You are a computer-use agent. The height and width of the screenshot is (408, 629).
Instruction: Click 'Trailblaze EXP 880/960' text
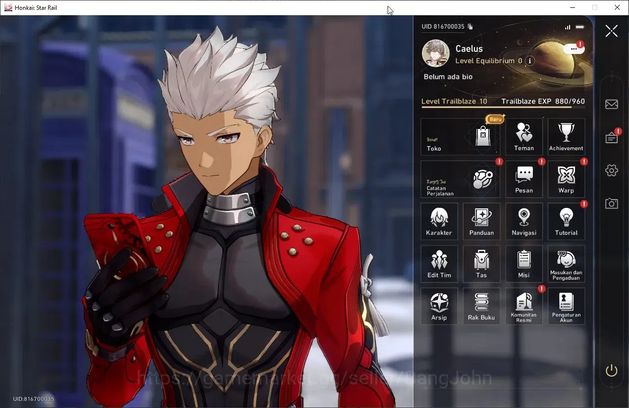coord(543,102)
